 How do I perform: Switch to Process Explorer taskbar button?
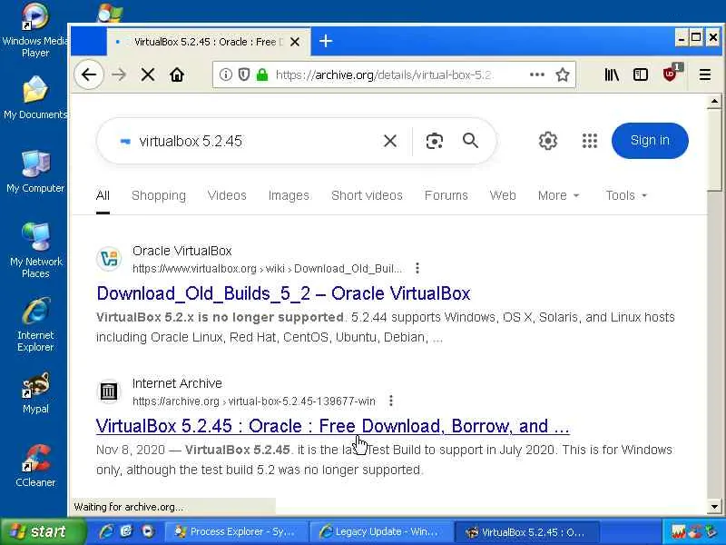[x=235, y=531]
